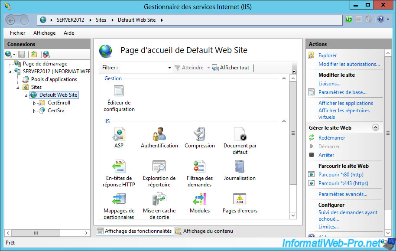Open the Affichage menu

coord(44,33)
